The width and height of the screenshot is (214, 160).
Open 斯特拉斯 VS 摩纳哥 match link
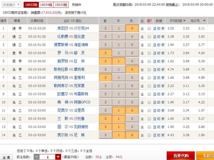69,69
